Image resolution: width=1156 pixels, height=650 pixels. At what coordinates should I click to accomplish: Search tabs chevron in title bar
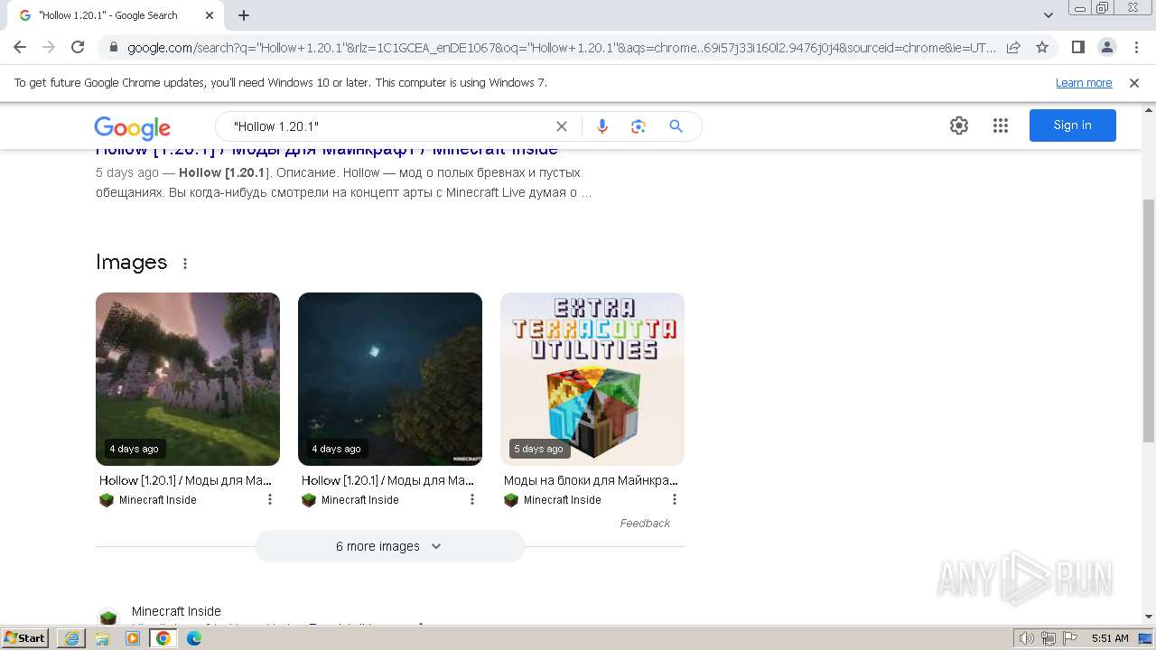1049,15
